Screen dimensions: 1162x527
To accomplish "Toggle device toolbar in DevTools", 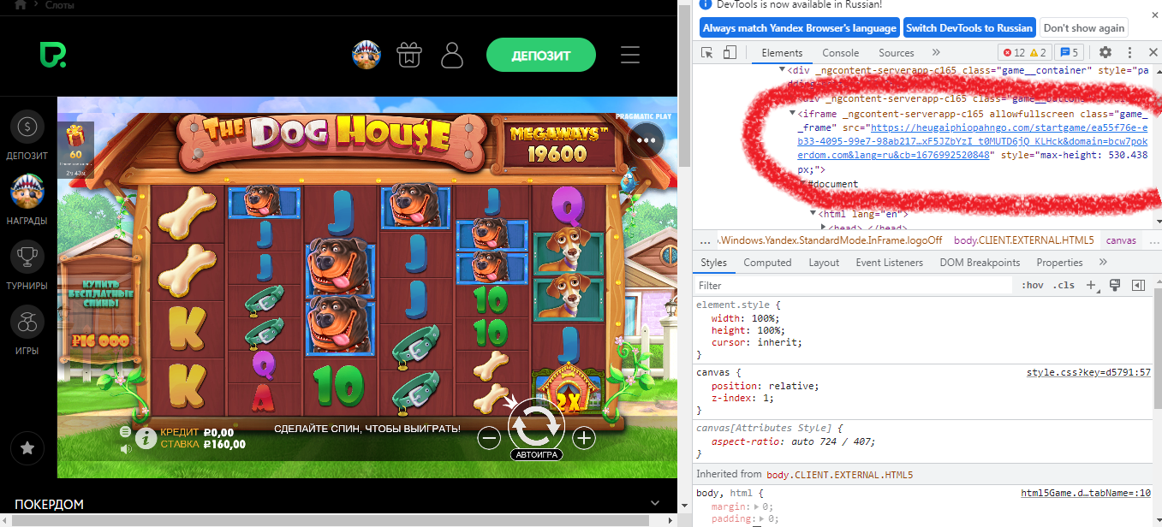I will tap(730, 52).
